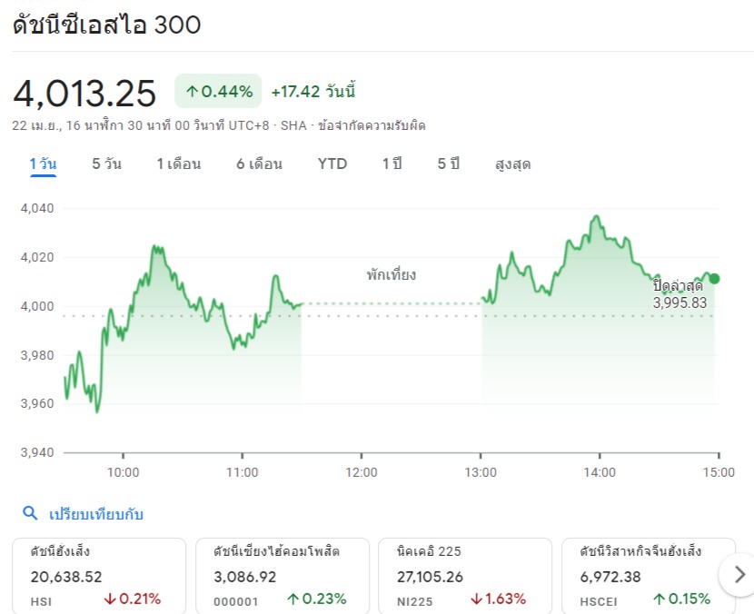Switch chart to YTD
The height and width of the screenshot is (614, 754).
pyautogui.click(x=332, y=164)
